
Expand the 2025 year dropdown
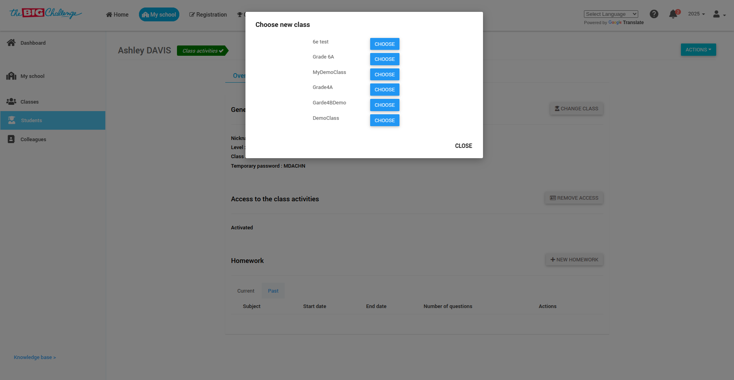696,14
